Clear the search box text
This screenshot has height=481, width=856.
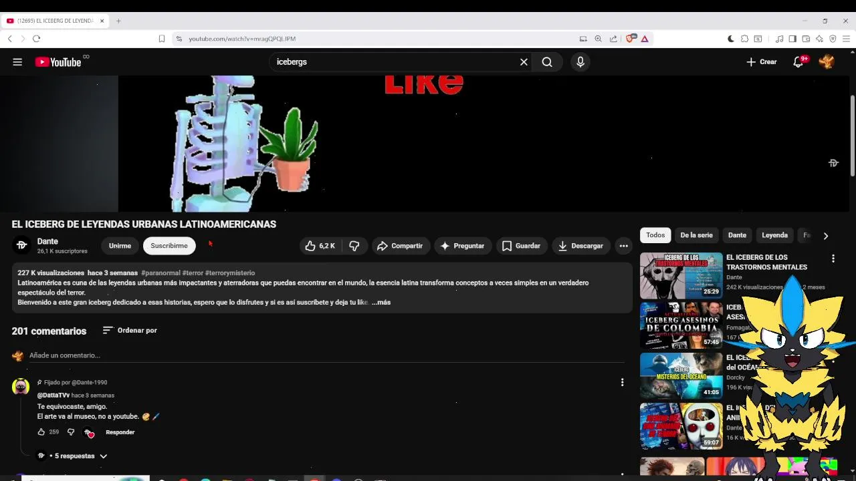point(524,62)
